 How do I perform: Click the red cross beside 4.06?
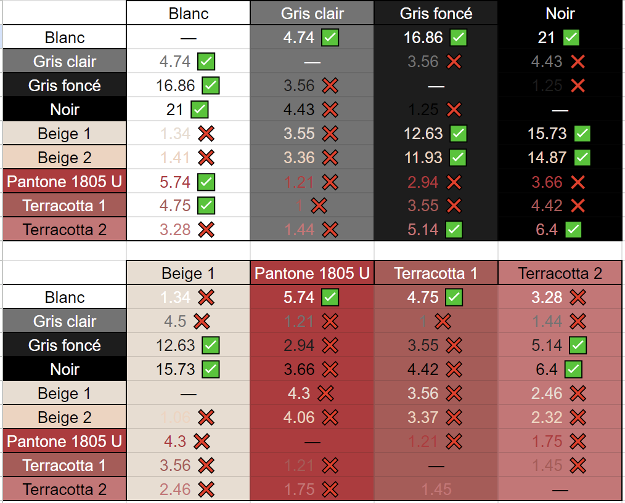330,417
